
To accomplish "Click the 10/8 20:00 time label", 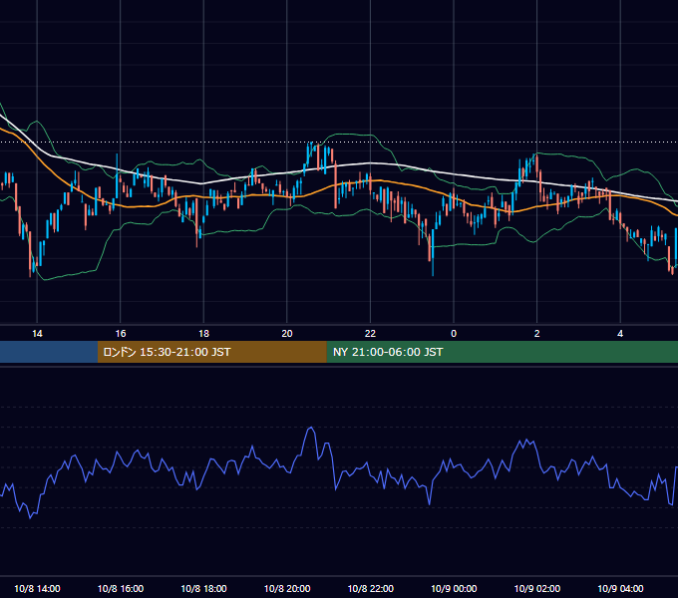I will click(x=287, y=589).
